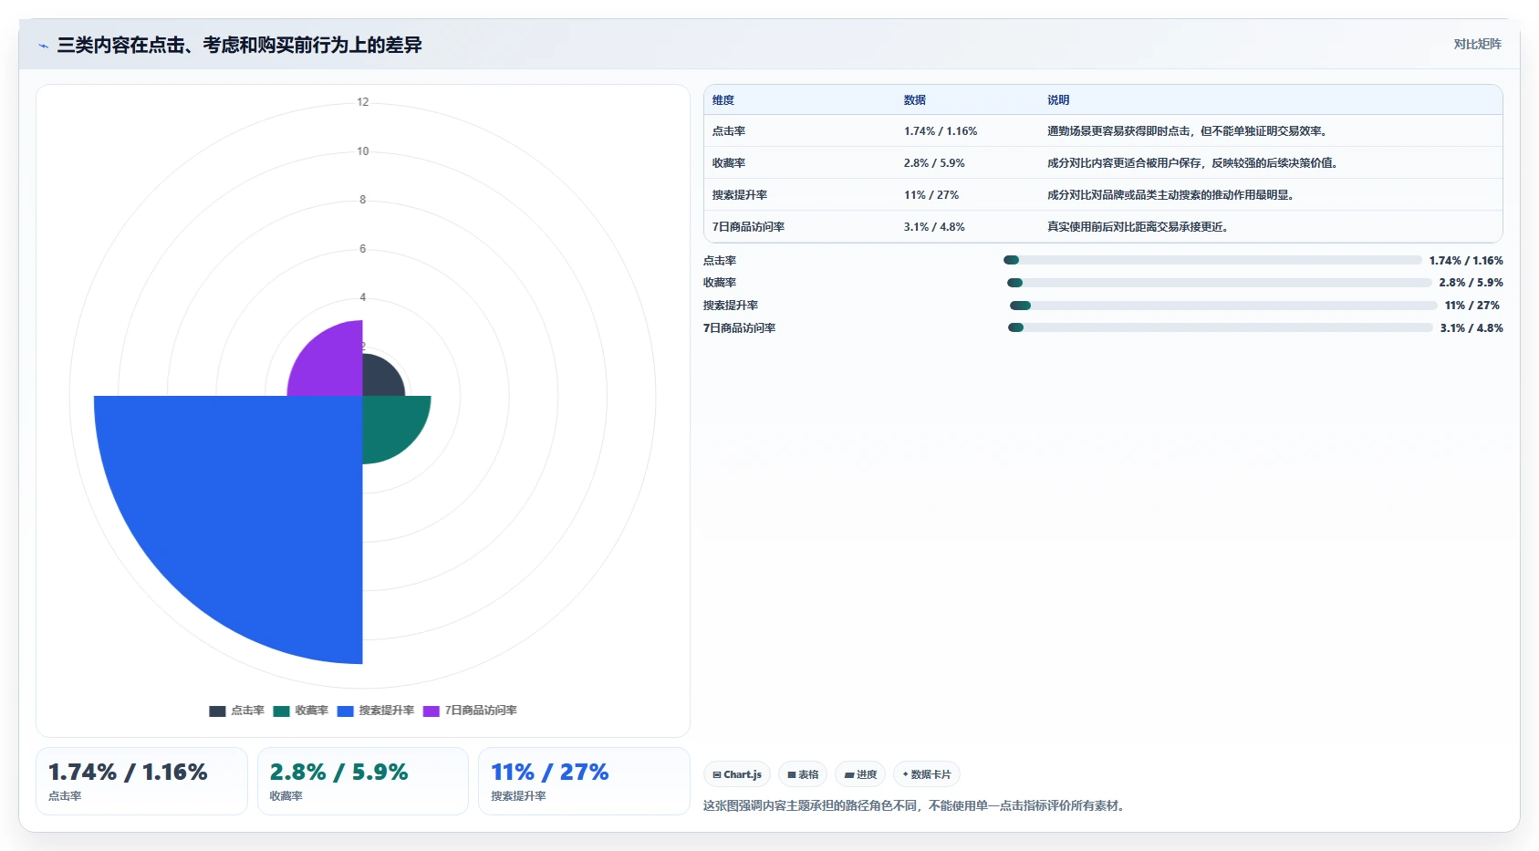Click the 7日商品访问率 progress bar
Screen dimensions: 1539x851
pos(1221,327)
